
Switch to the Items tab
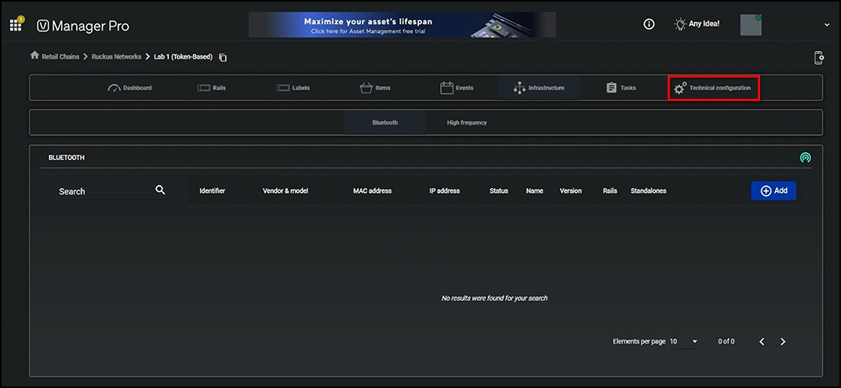point(374,88)
